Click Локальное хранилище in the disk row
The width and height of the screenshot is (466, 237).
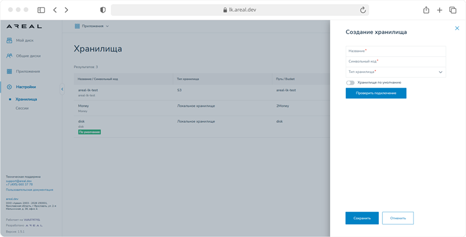tap(196, 121)
